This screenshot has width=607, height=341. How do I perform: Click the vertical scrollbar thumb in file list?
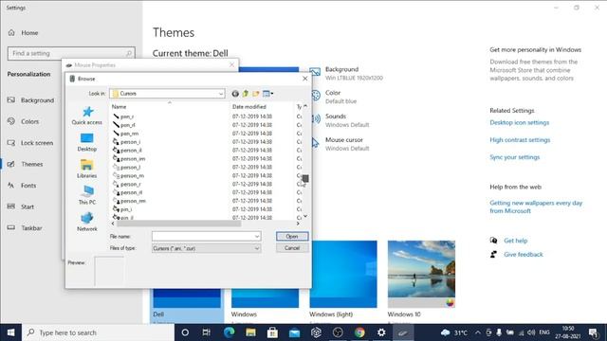305,178
